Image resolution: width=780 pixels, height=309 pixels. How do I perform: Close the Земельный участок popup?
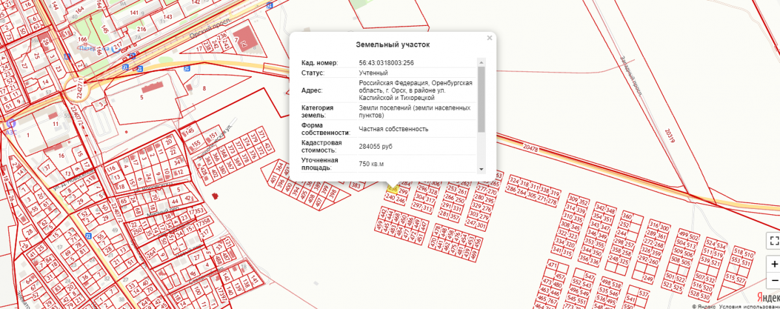click(489, 38)
